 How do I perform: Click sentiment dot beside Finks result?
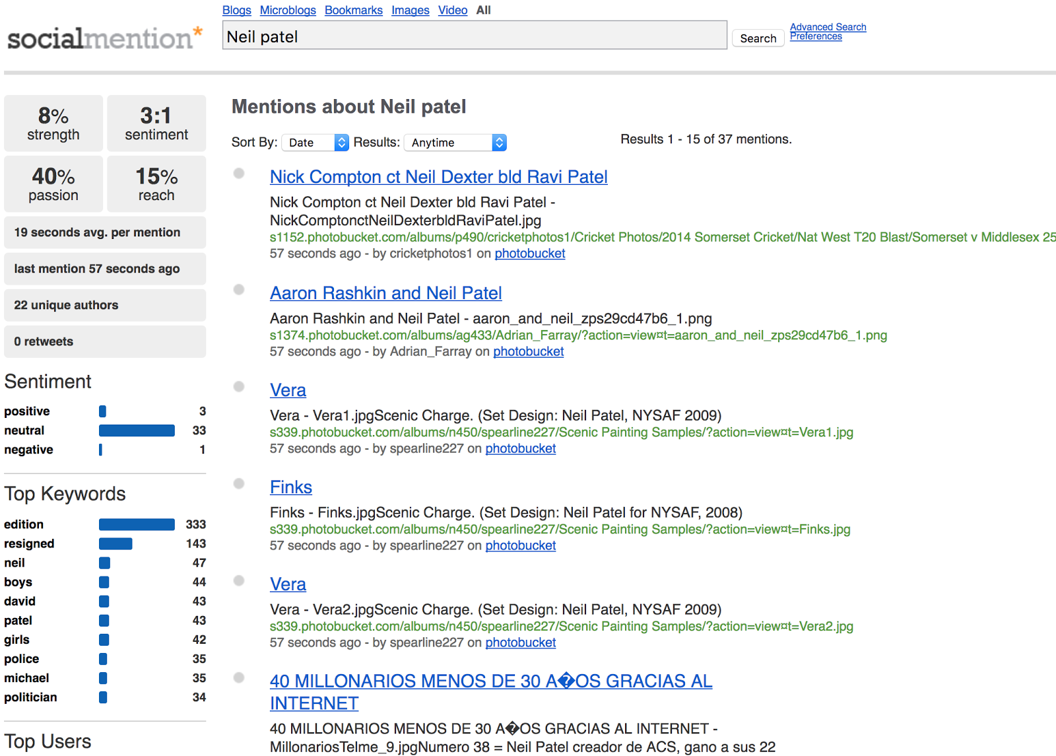239,483
